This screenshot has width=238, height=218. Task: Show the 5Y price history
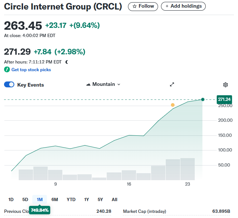[x=100, y=200]
